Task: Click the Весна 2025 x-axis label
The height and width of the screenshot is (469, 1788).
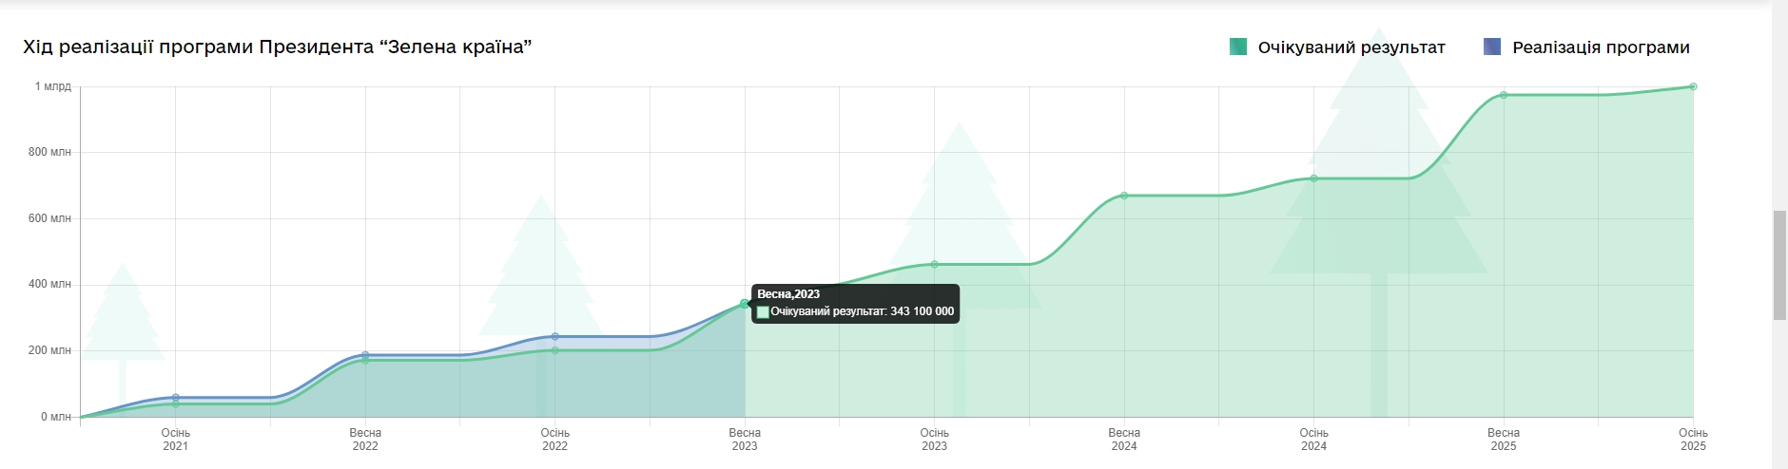Action: (1504, 440)
